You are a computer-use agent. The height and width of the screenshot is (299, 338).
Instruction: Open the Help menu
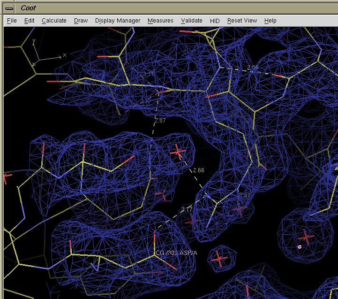[x=270, y=21]
